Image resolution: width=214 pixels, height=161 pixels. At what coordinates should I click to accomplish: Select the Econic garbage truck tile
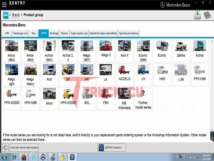coord(162,51)
